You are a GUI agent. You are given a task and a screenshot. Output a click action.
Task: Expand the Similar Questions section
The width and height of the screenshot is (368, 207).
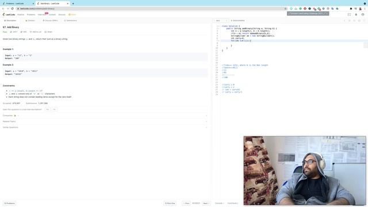pyautogui.click(x=105, y=127)
